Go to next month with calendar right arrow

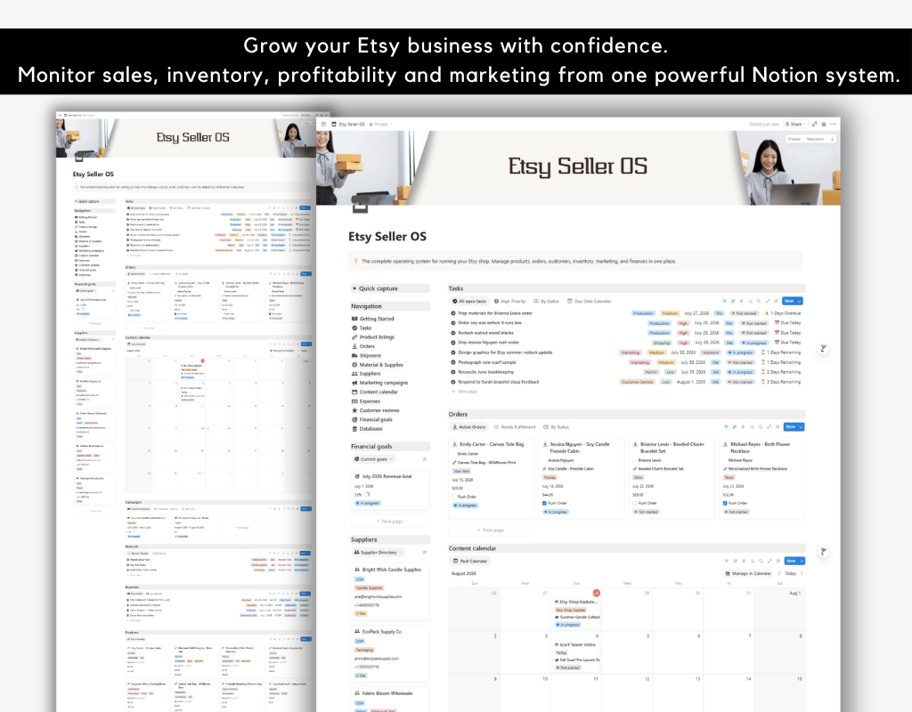pyautogui.click(x=802, y=574)
